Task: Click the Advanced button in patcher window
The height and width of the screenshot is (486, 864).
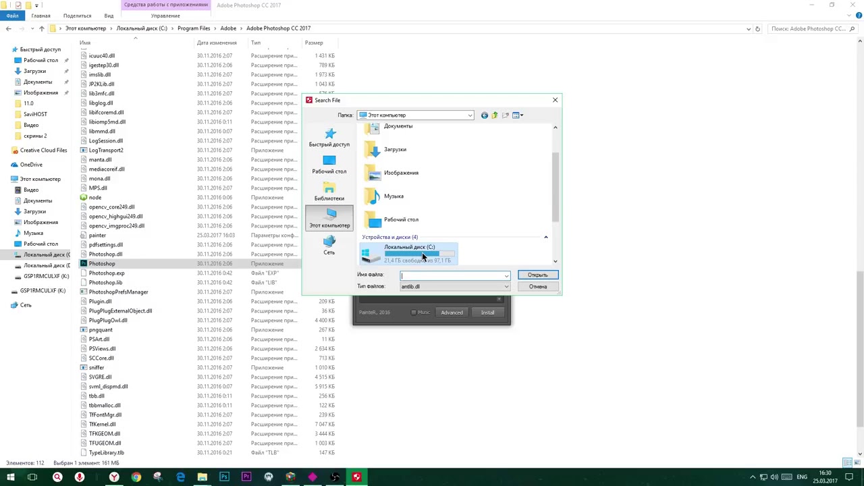Action: [452, 313]
